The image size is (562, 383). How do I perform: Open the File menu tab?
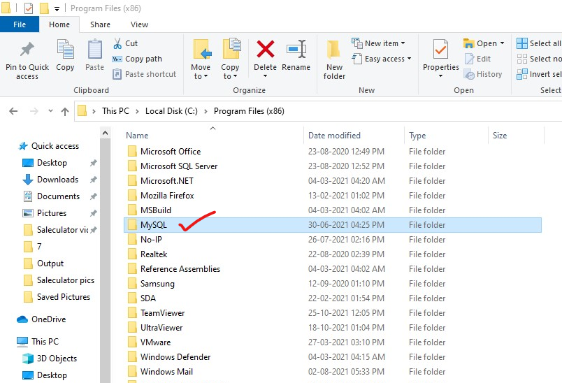[20, 24]
